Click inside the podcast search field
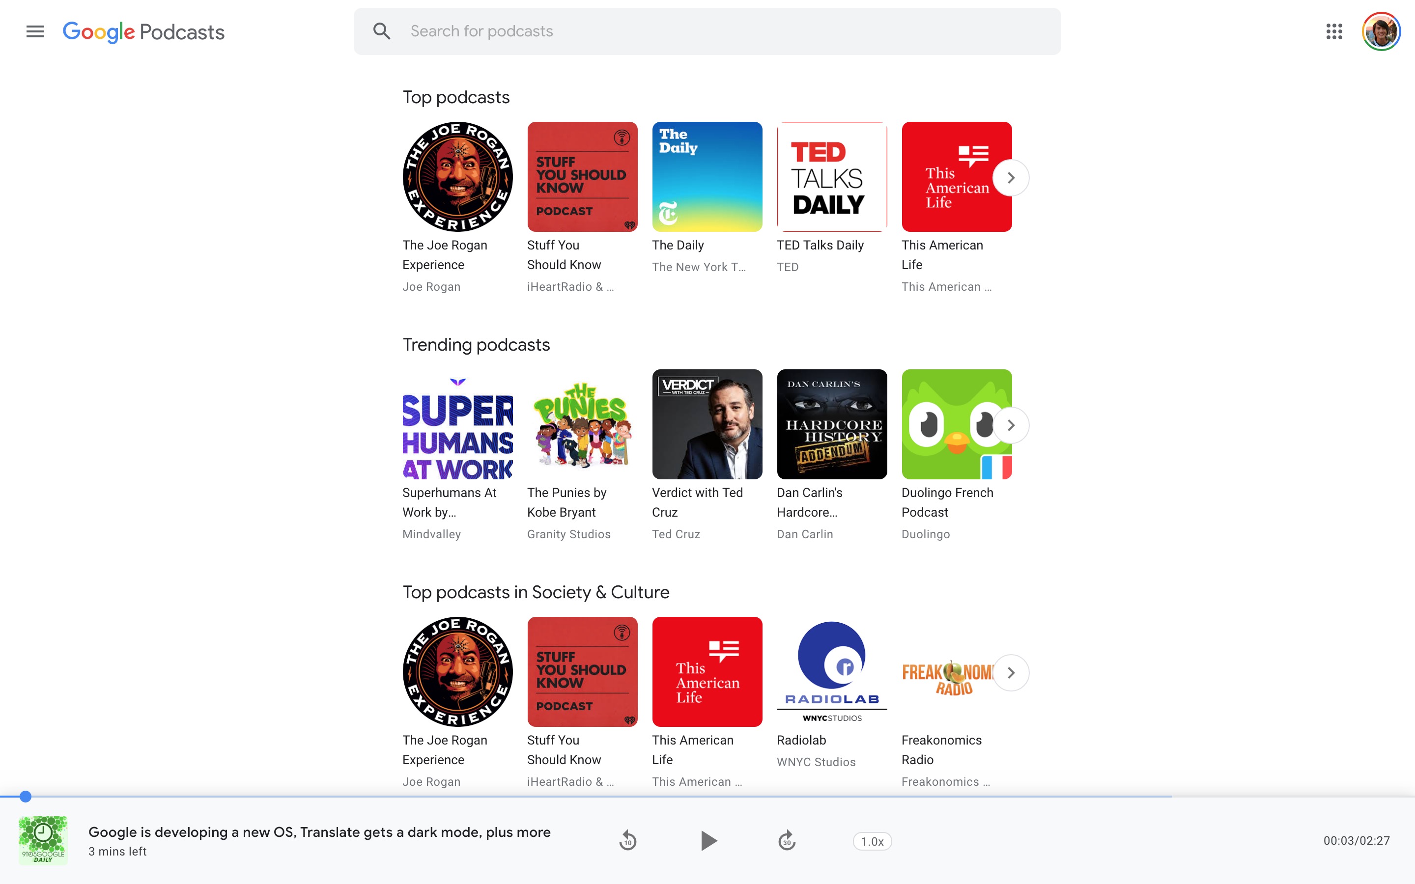This screenshot has height=884, width=1415. click(643, 30)
